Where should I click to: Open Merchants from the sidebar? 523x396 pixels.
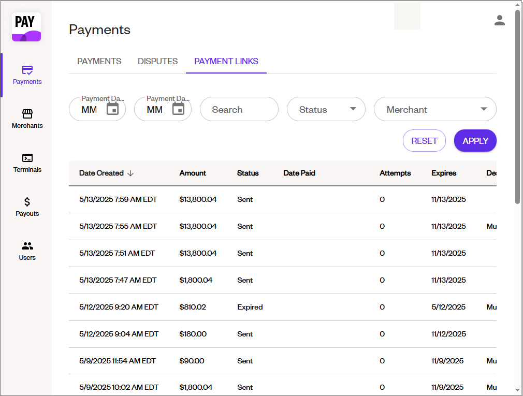tap(27, 119)
